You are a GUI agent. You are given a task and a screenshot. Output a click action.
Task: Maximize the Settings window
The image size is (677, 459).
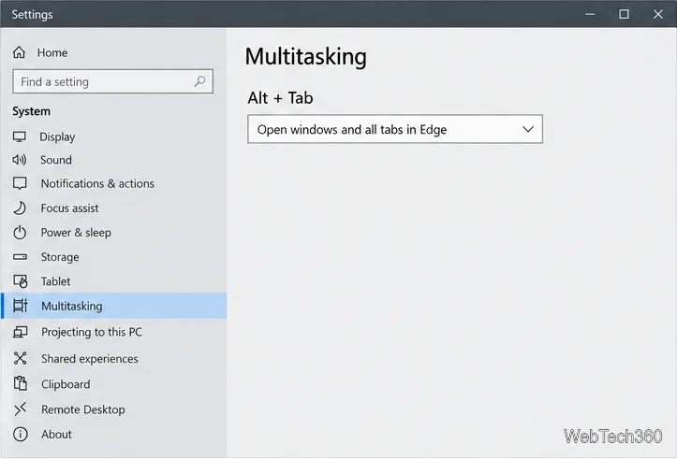click(624, 14)
